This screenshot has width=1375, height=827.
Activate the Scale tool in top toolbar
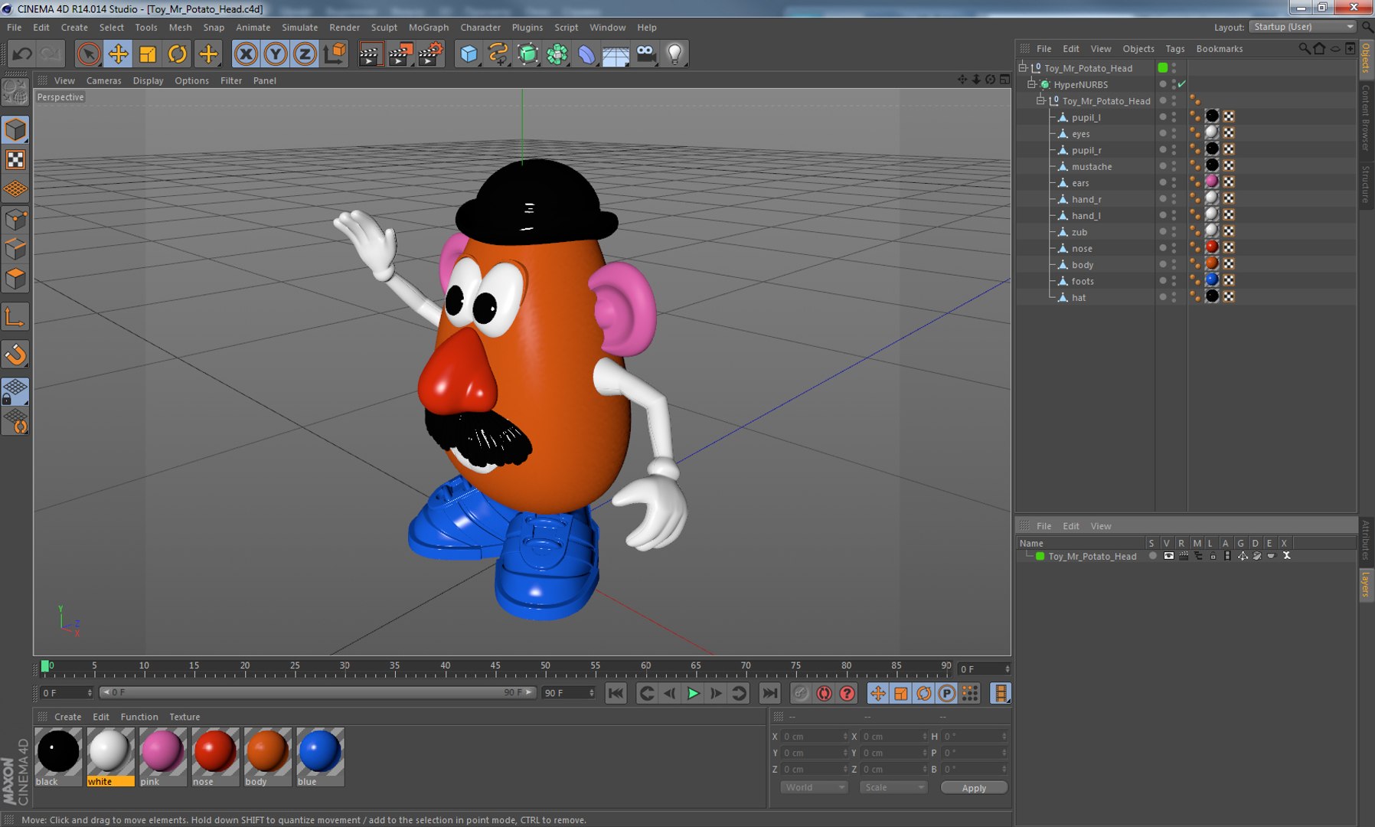[x=148, y=54]
